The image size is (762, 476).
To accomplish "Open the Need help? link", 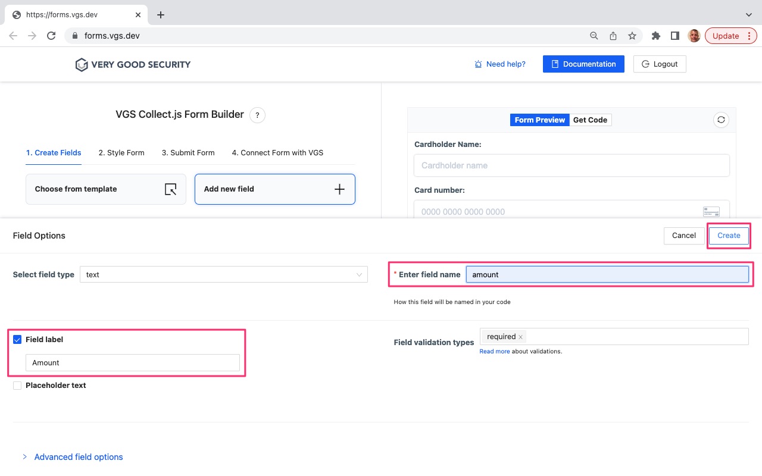I will coord(500,64).
